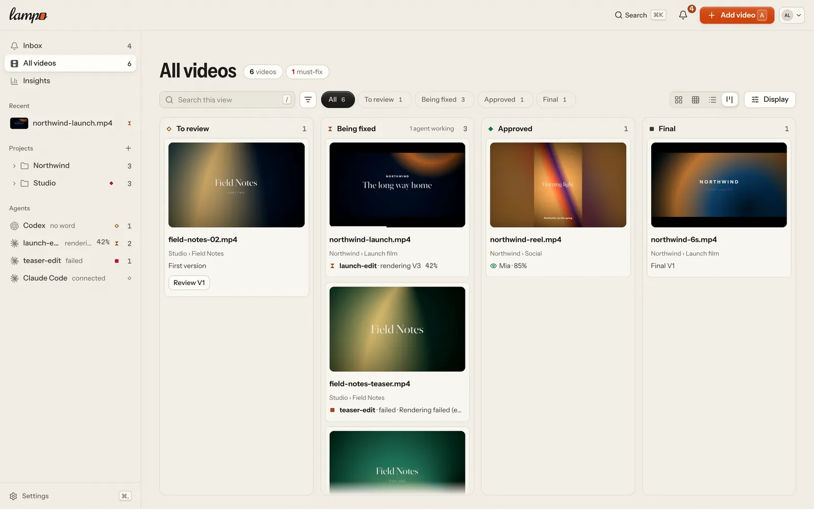Select the All 6 filter tab

[337, 100]
